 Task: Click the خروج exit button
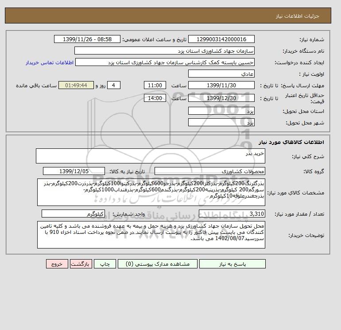[57, 264]
